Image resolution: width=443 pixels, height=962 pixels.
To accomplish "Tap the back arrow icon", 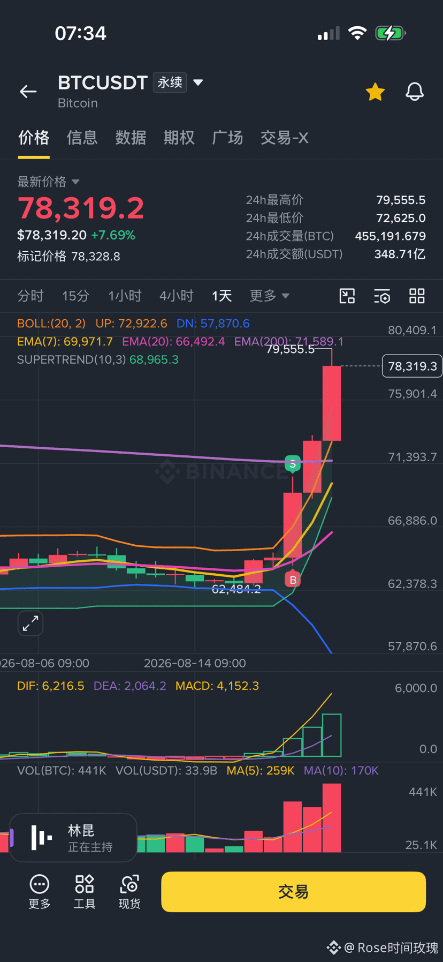I will point(28,92).
